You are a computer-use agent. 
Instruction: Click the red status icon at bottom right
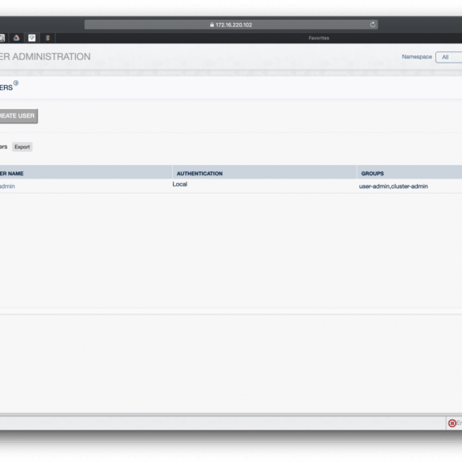click(x=452, y=423)
